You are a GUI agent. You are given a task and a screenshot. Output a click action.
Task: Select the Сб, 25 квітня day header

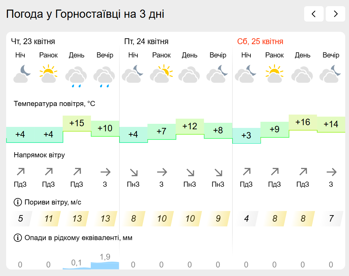[260, 42]
